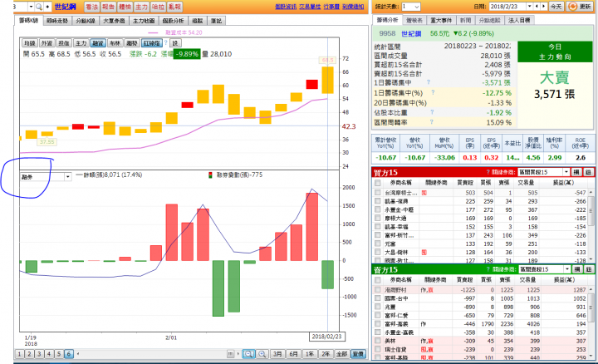Switch to the 新聞 tab
Viewport: 598px width, 364px height.
pos(465,20)
